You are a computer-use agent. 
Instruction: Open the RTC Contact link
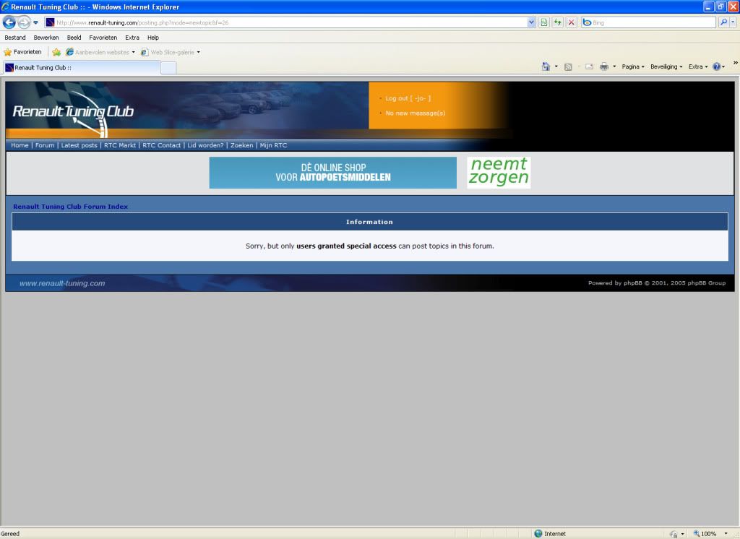point(161,145)
